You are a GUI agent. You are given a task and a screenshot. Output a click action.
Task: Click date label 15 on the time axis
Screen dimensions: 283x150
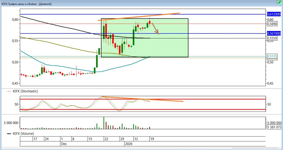[x=91, y=139]
